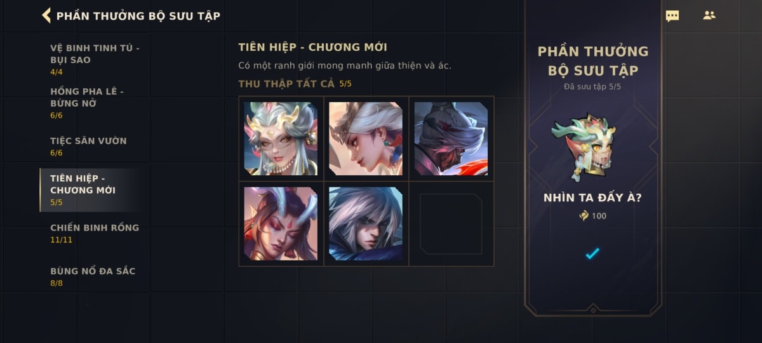The width and height of the screenshot is (762, 343).
Task: Go back using the arrow beside Phần Thưởng Bộ Sưu Tập
Action: click(x=46, y=15)
